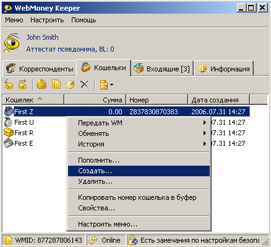
Task: Expand the История submenu
Action: 139,144
